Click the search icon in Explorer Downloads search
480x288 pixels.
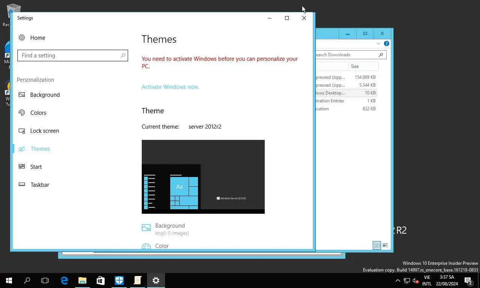click(381, 55)
